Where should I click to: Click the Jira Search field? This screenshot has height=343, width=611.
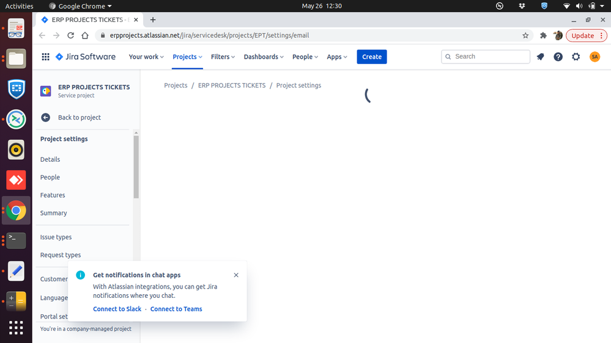486,57
